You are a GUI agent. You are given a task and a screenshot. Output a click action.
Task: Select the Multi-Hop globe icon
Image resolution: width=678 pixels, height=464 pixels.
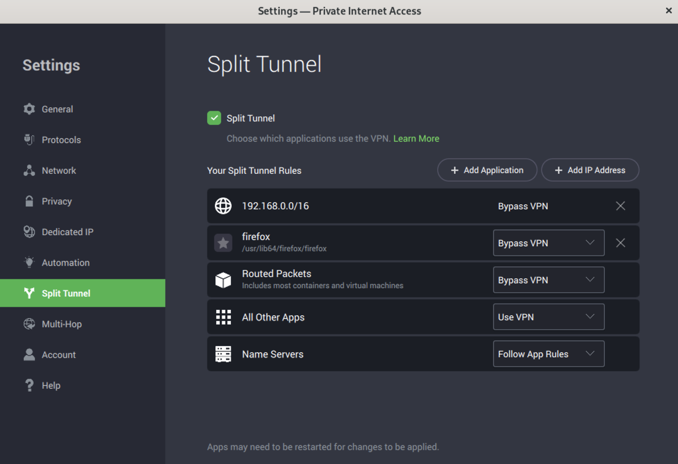tap(29, 324)
